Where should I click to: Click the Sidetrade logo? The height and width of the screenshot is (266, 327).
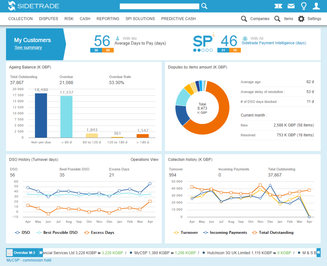[x=33, y=6]
